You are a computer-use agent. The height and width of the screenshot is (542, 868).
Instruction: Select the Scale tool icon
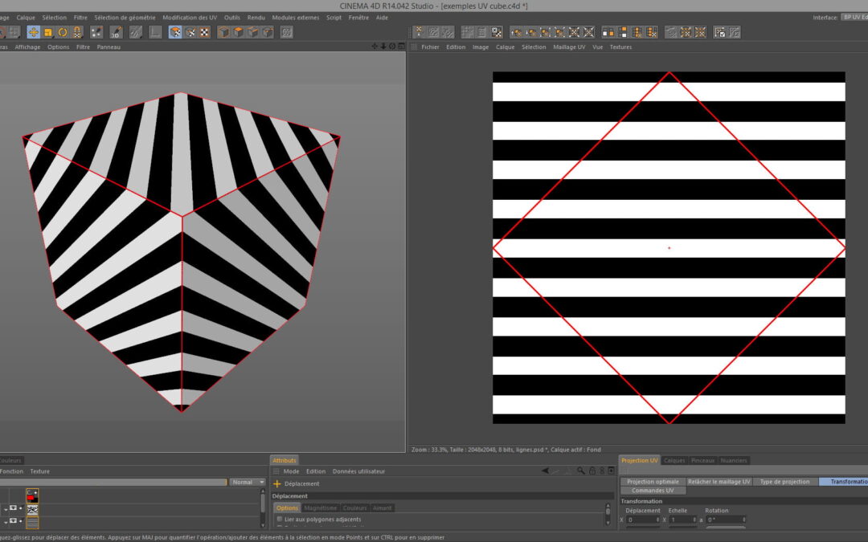[47, 32]
